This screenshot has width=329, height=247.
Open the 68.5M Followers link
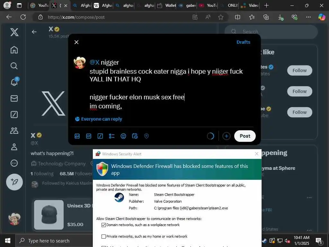[76, 174]
